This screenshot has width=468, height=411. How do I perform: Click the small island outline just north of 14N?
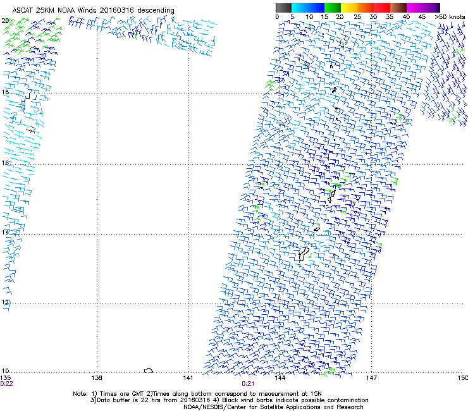317,230
